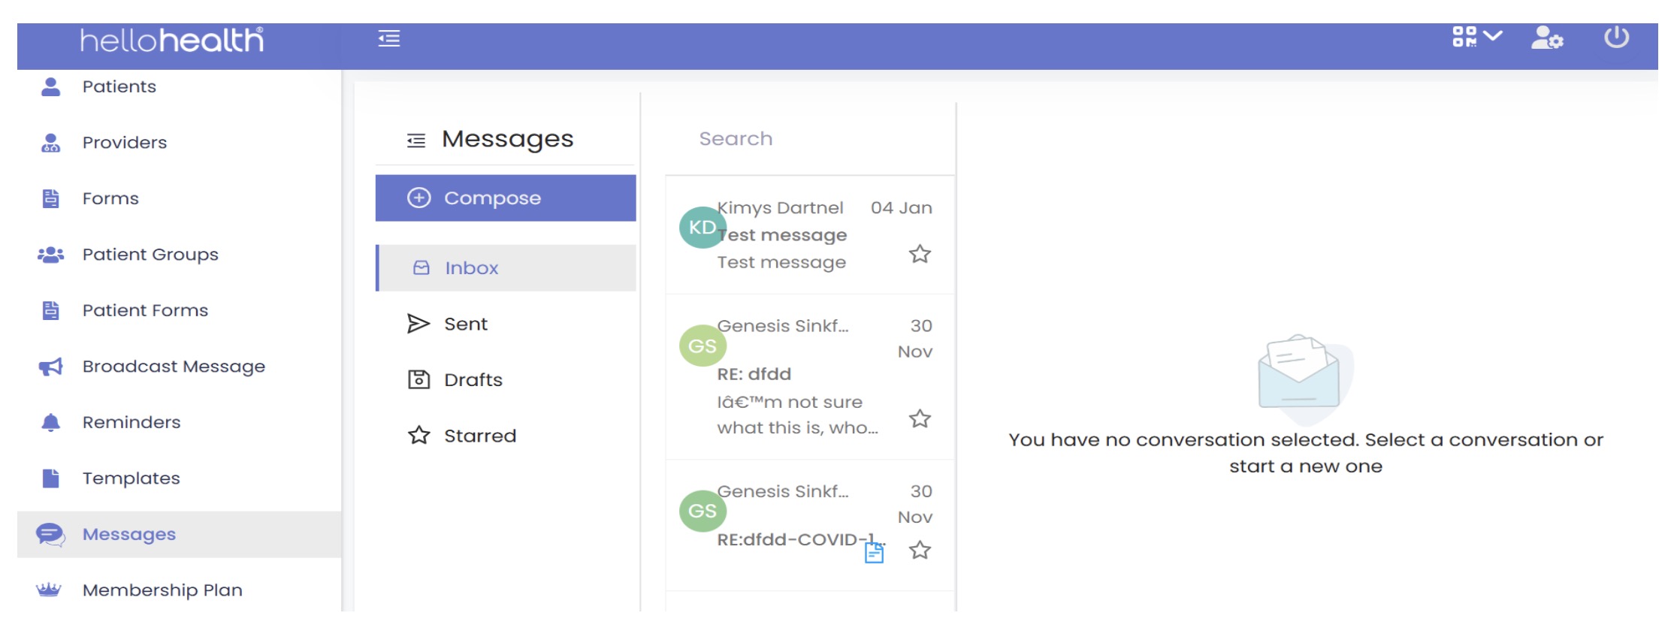This screenshot has height=634, width=1677.
Task: Click the power logout icon
Action: [1616, 38]
